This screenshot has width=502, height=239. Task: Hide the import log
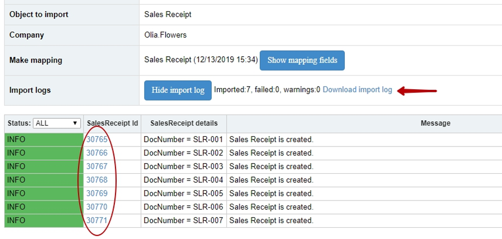pyautogui.click(x=177, y=90)
